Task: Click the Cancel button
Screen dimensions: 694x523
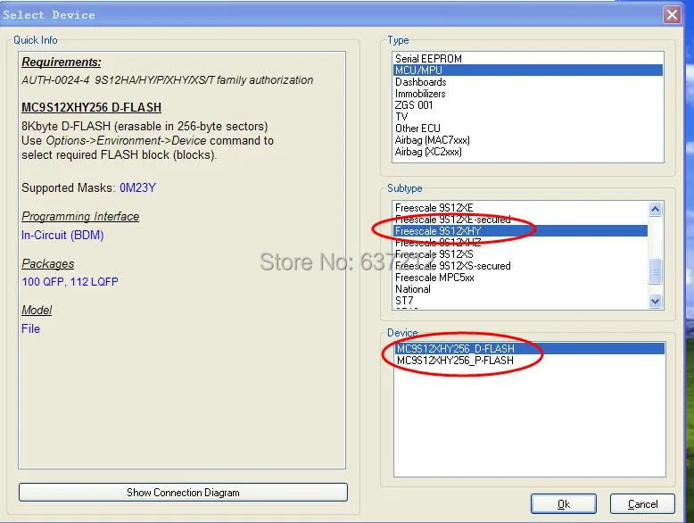Action: (x=642, y=504)
